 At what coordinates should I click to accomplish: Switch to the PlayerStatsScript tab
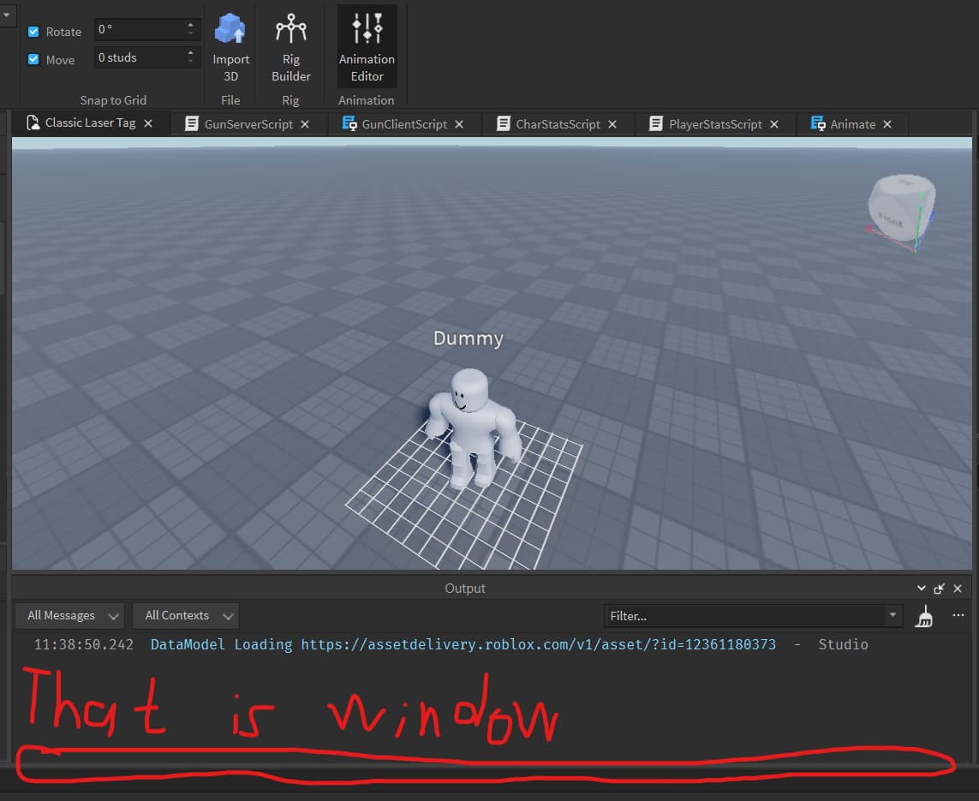pyautogui.click(x=714, y=124)
